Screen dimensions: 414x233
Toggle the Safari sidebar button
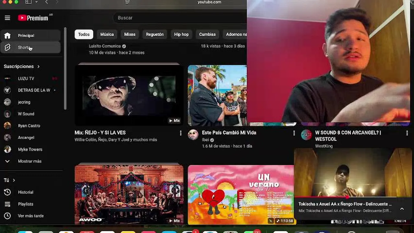(x=29, y=2)
